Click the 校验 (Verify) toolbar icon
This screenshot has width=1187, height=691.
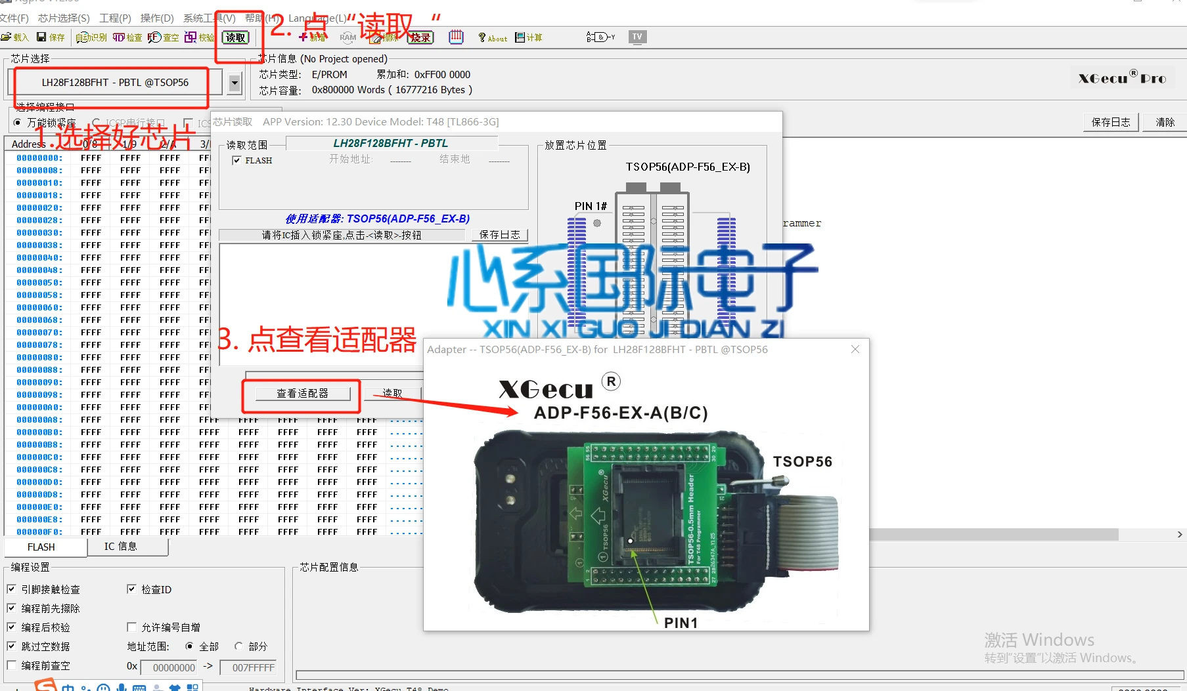pos(200,37)
